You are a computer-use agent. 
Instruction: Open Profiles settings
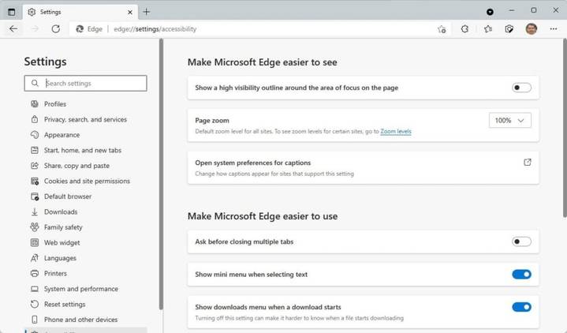pos(55,104)
